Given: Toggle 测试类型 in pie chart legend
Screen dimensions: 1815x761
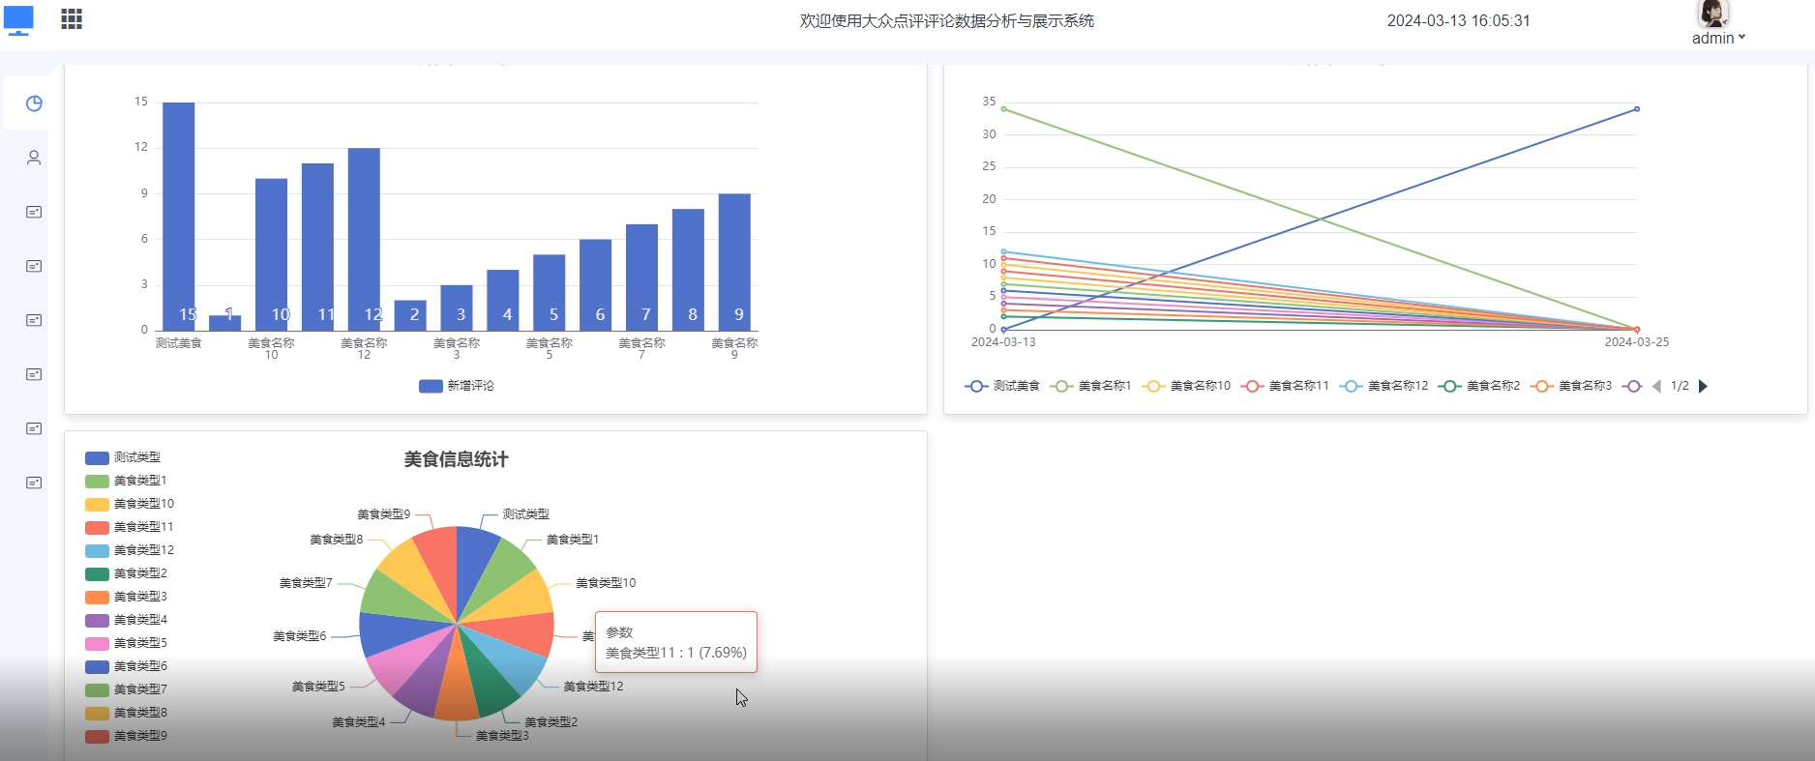Looking at the screenshot, I should [123, 457].
